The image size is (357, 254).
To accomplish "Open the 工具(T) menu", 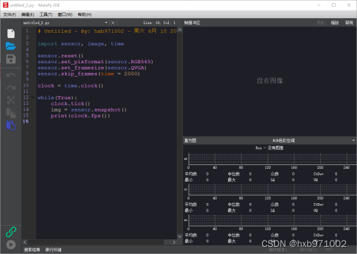I will (x=46, y=15).
